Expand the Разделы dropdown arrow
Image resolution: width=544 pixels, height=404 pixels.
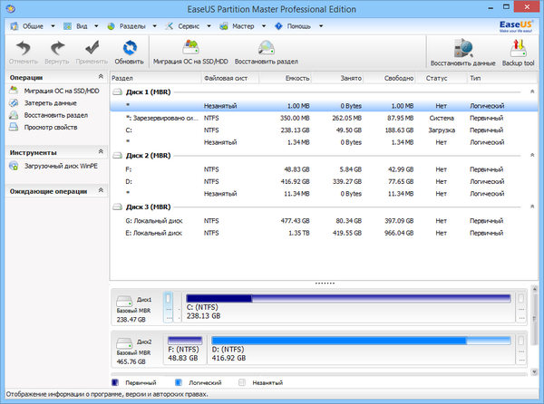point(155,26)
